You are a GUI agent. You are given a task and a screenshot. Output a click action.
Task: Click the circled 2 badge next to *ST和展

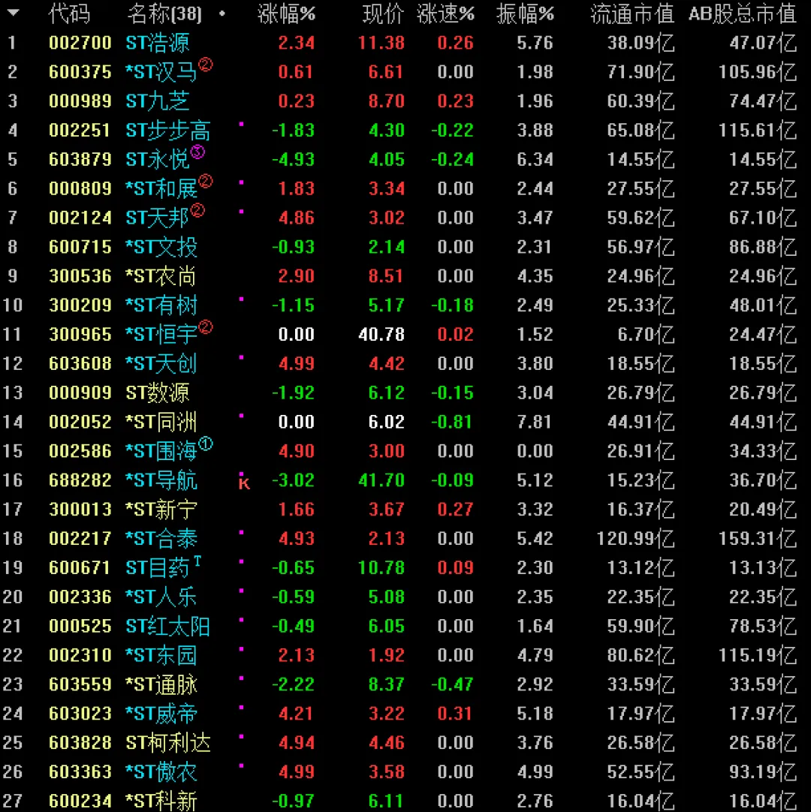pos(205,182)
